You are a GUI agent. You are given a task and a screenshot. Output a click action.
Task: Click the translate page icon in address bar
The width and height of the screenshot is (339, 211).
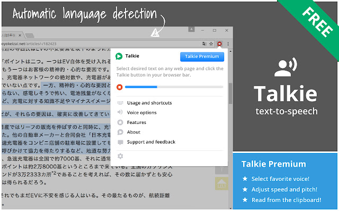tap(204, 44)
